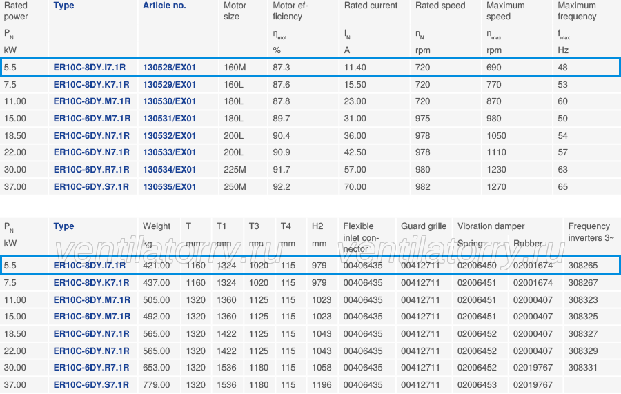Click rated current value 57.00
Image resolution: width=621 pixels, height=394 pixels.
click(x=355, y=170)
